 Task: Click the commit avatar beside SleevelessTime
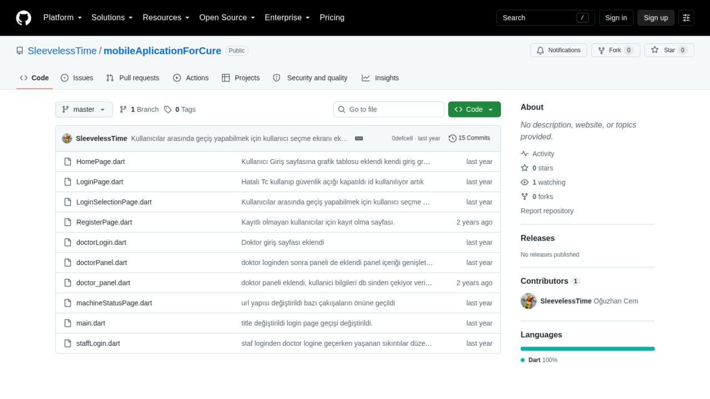pyautogui.click(x=67, y=138)
